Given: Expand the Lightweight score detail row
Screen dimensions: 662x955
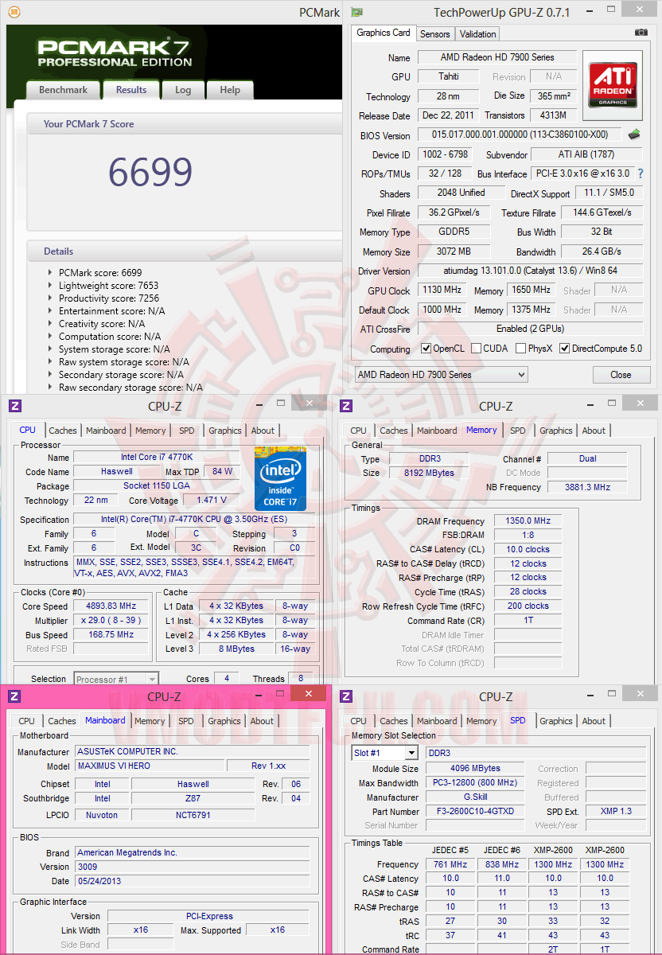Looking at the screenshot, I should coord(51,285).
